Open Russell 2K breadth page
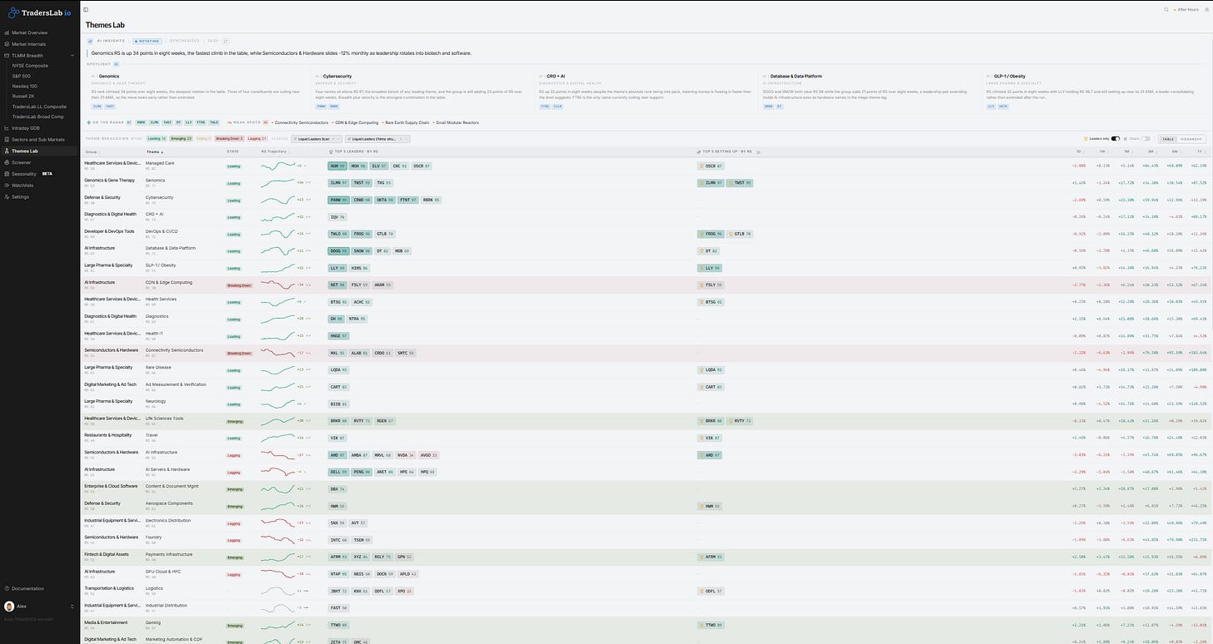 (22, 96)
